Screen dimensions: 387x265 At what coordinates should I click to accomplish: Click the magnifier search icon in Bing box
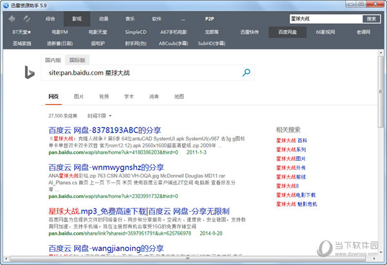point(246,73)
